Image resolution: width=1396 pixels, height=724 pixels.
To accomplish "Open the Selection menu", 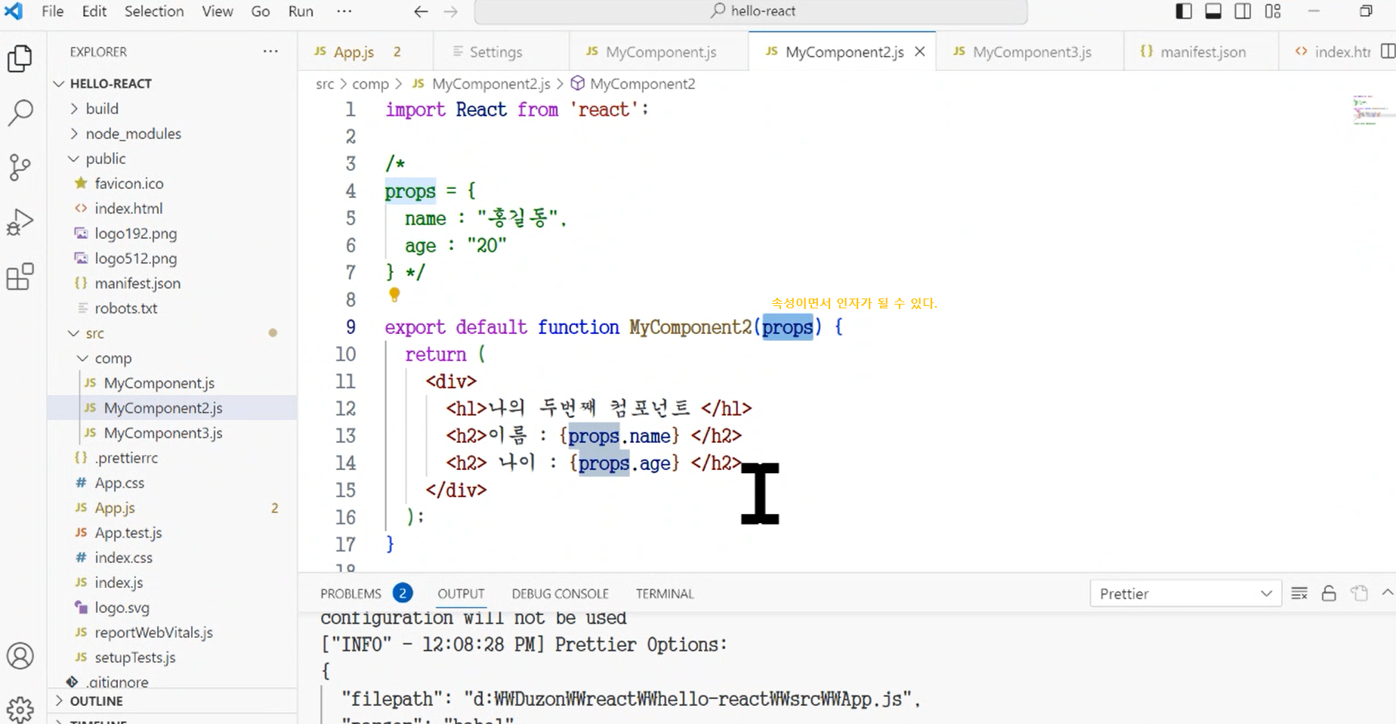I will pos(154,11).
